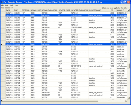Click remote IP cell 65.54.139.192
The height and width of the screenshot is (105, 131).
pos(80,44)
